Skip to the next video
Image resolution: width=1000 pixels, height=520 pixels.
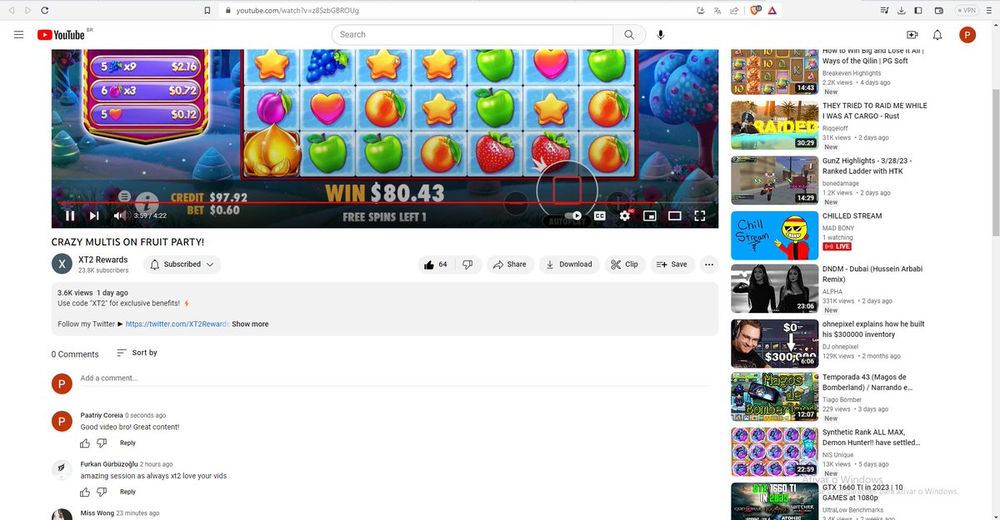click(x=94, y=215)
